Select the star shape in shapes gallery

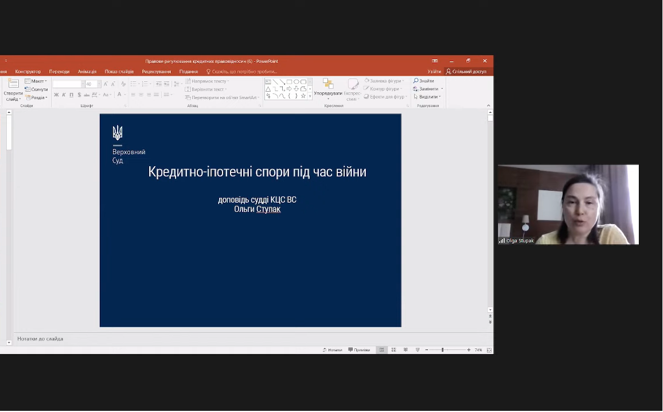point(303,96)
